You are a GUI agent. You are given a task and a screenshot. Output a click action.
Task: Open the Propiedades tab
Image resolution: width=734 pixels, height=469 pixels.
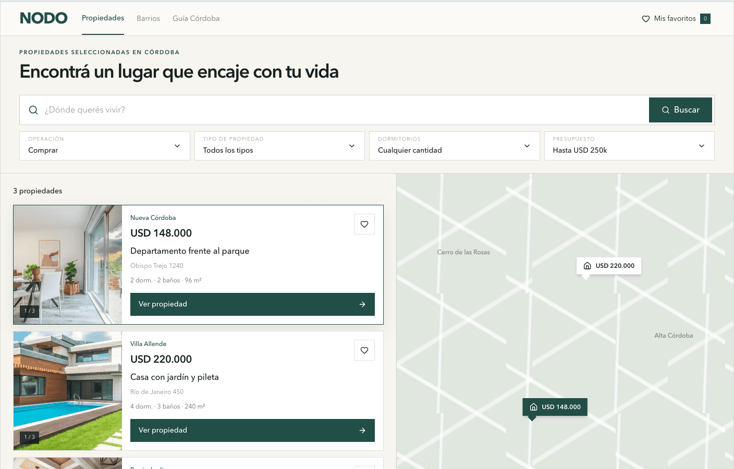pos(103,18)
